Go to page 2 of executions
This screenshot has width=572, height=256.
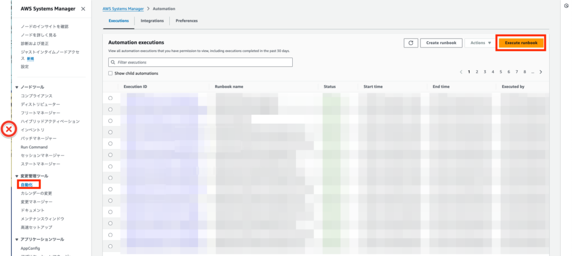(477, 72)
